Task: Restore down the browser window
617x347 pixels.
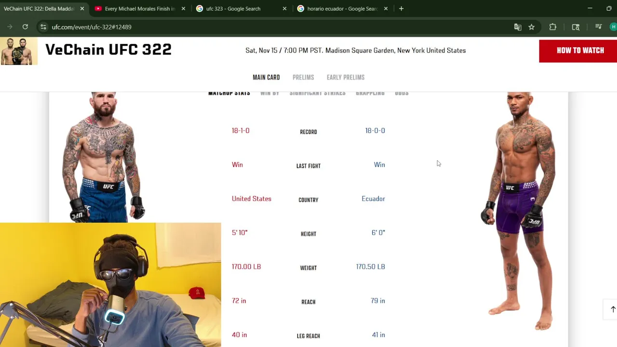Action: click(x=609, y=9)
